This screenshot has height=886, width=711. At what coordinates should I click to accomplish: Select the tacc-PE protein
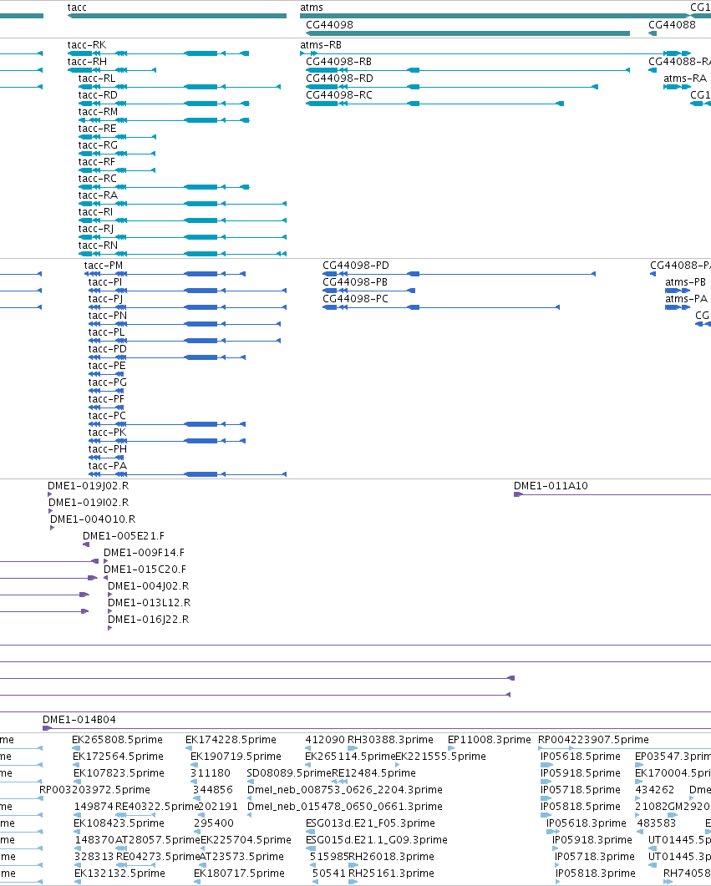coord(106,374)
